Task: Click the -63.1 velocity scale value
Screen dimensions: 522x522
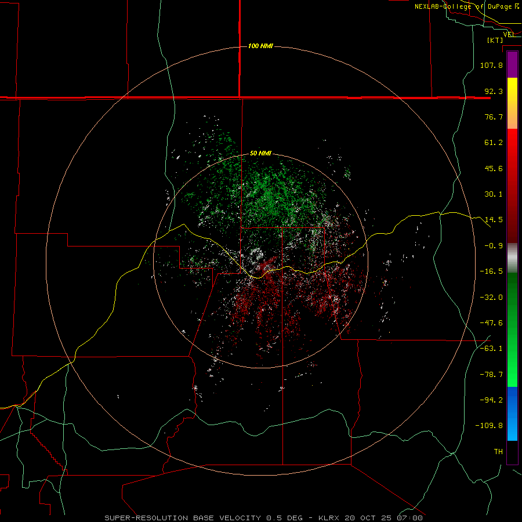Action: click(491, 349)
